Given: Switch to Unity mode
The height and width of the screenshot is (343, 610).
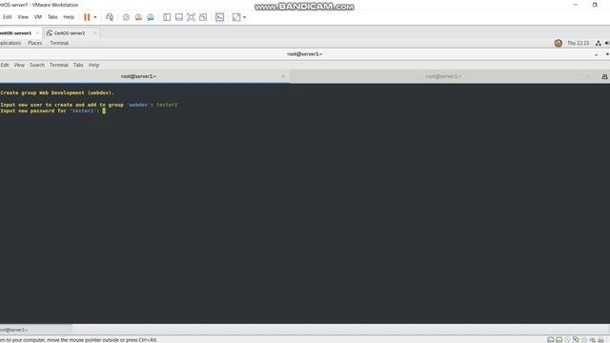Looking at the screenshot, I should tap(203, 17).
